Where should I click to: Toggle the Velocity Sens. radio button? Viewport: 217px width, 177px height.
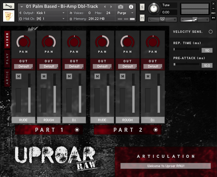click(210, 32)
